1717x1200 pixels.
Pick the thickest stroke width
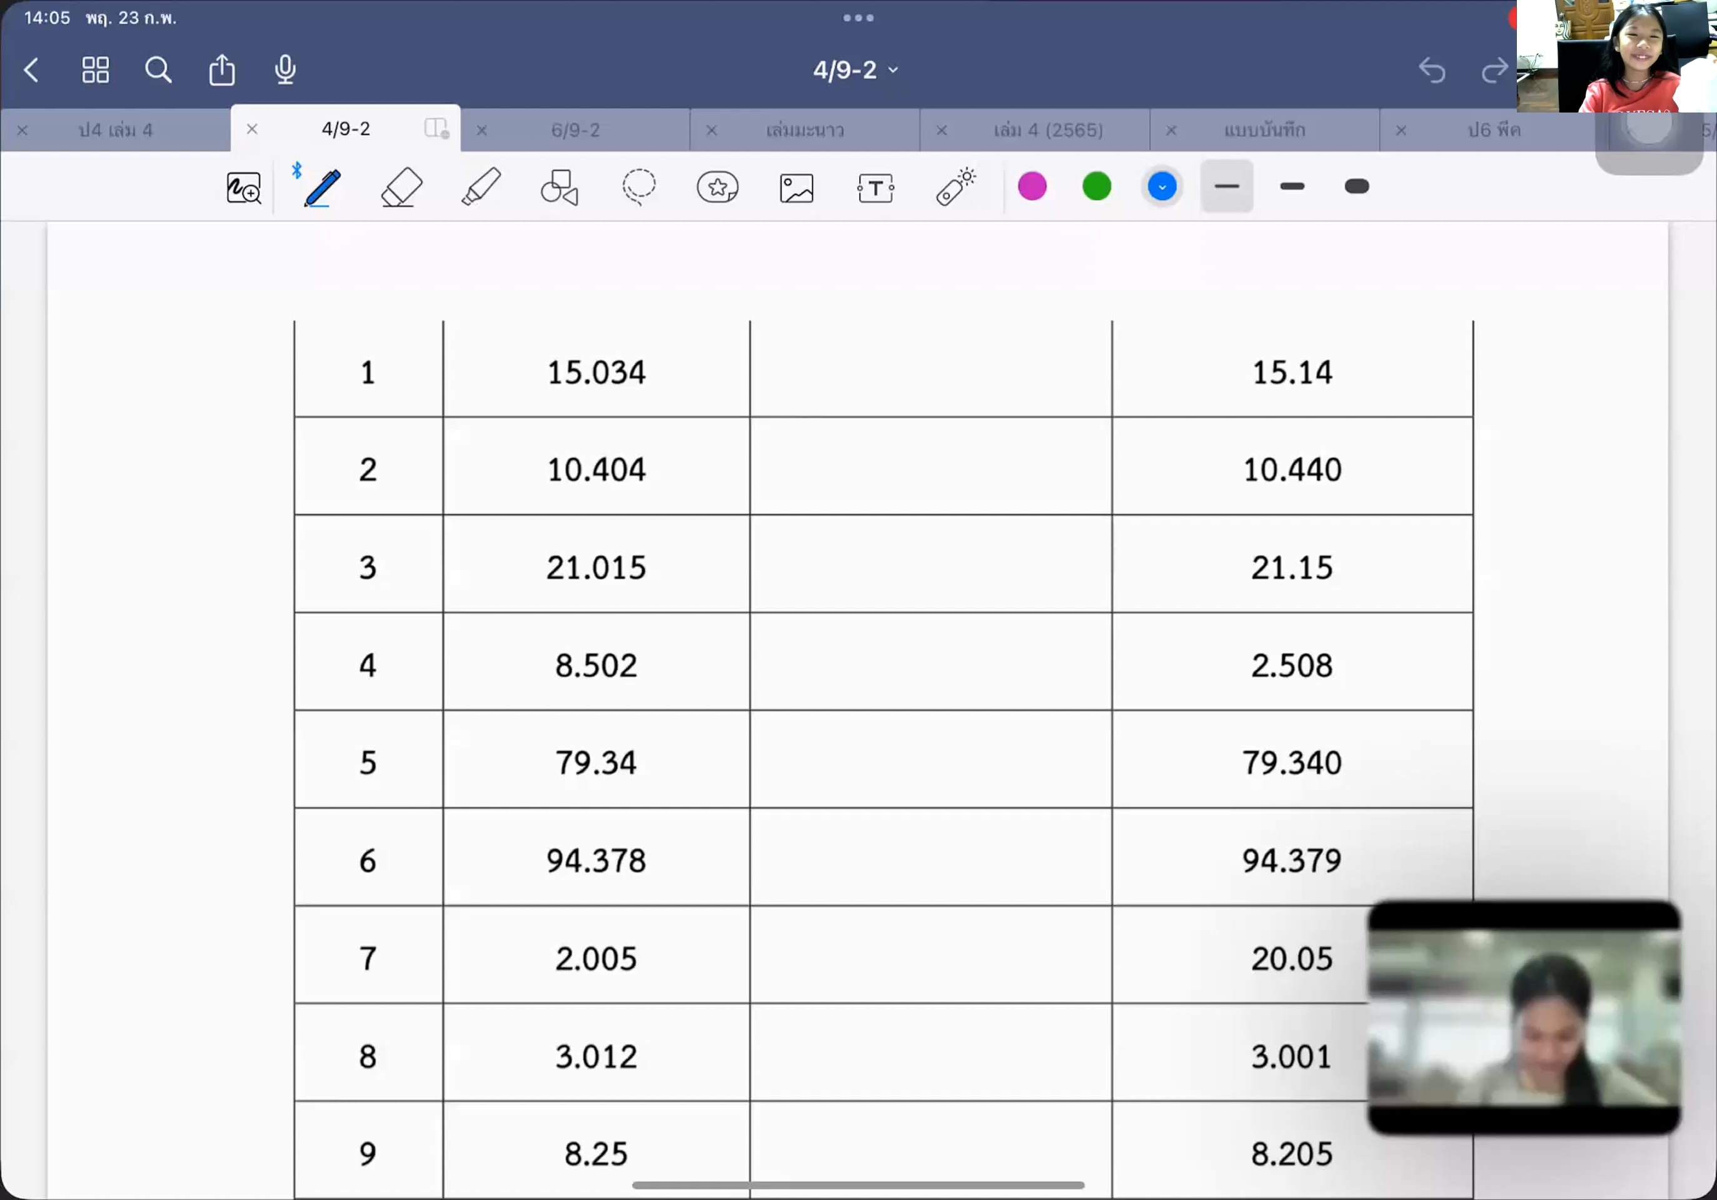1356,186
